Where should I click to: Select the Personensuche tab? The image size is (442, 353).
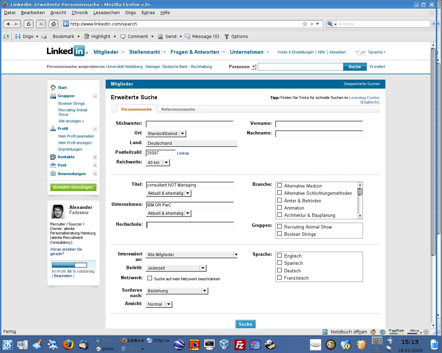click(x=136, y=109)
